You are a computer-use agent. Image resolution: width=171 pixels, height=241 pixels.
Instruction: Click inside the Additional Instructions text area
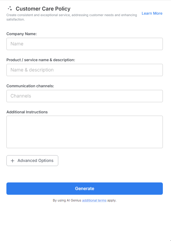(84, 131)
